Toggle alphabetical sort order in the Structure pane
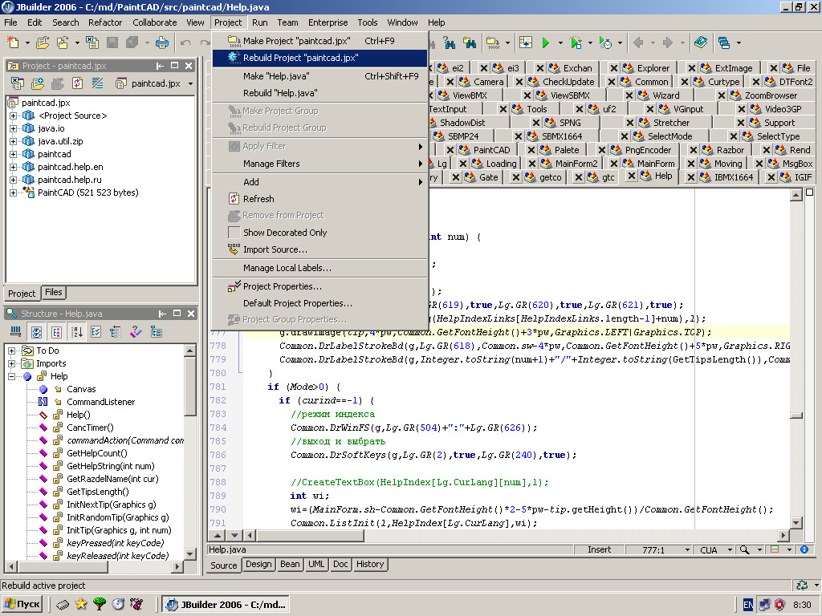The image size is (822, 616). [x=78, y=331]
